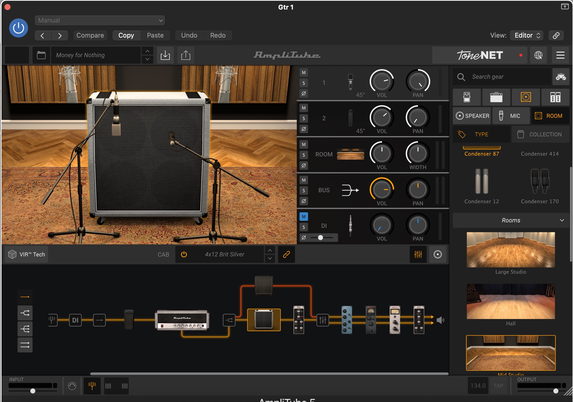Click the TAP tempo button

498,386
